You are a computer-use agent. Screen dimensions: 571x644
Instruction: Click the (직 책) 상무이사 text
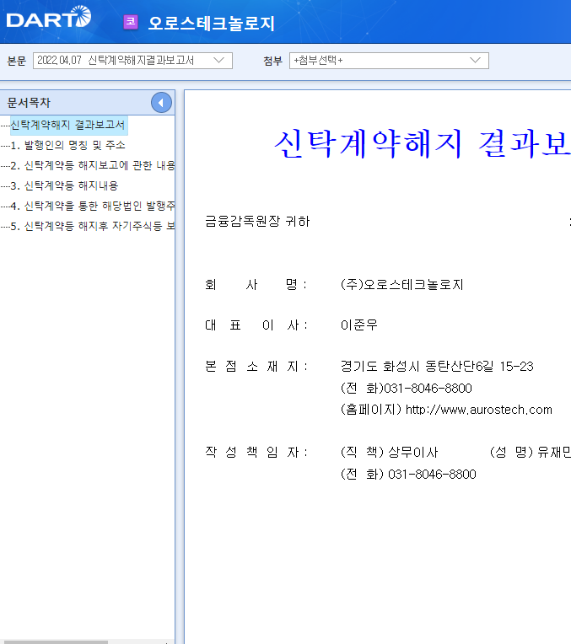pos(390,452)
